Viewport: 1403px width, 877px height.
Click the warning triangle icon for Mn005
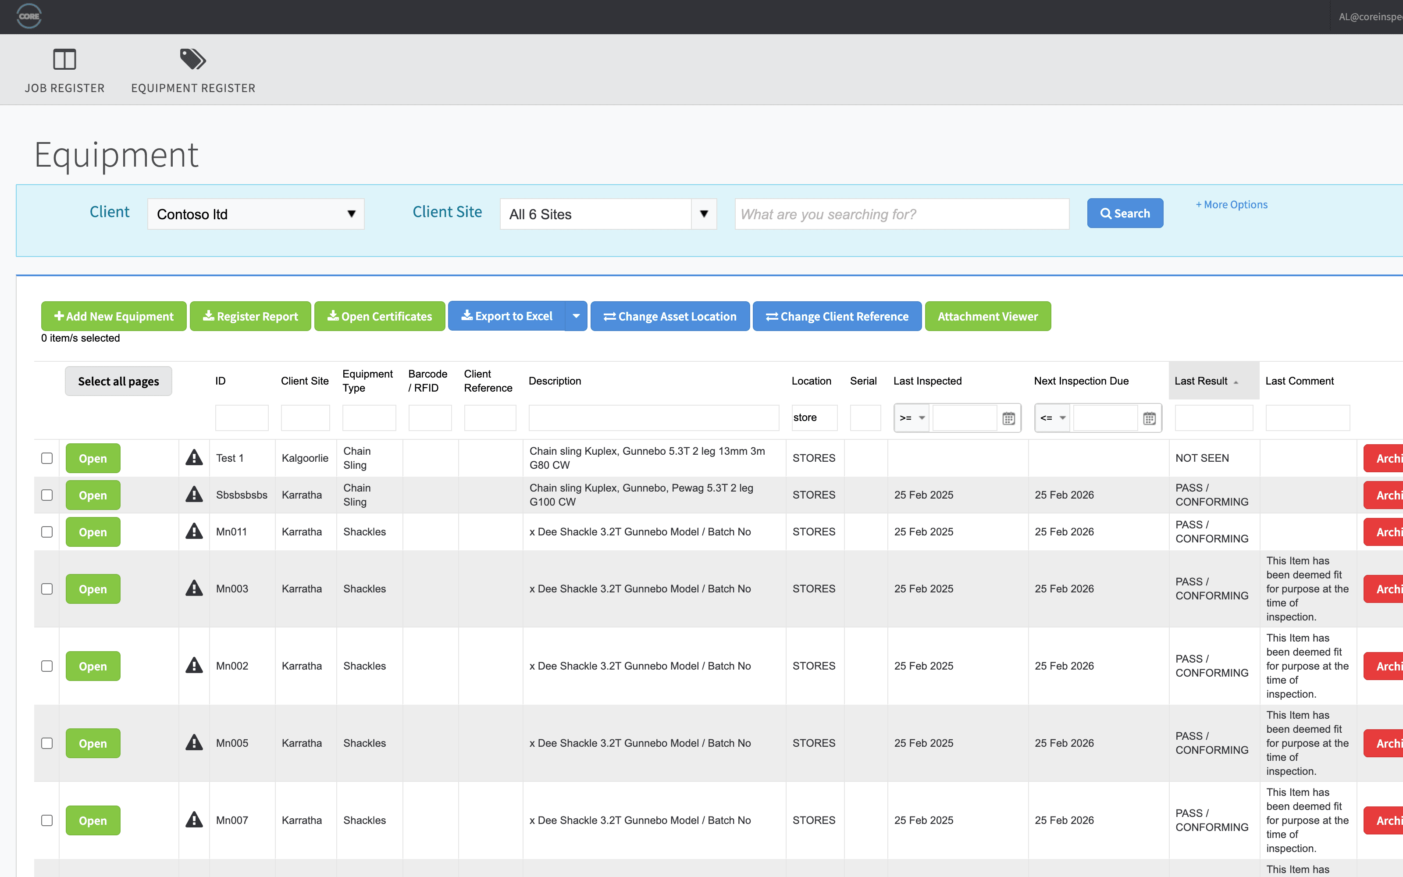(194, 742)
